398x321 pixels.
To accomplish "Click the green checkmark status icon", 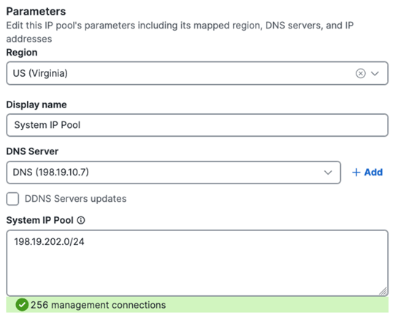I will pos(22,305).
